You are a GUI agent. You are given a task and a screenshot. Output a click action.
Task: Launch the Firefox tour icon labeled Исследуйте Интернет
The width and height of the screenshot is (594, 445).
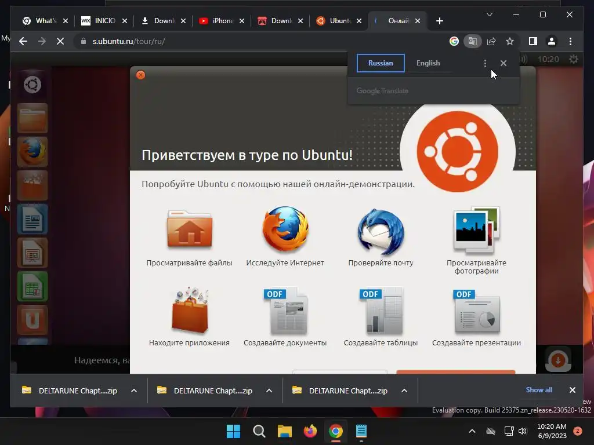point(285,229)
